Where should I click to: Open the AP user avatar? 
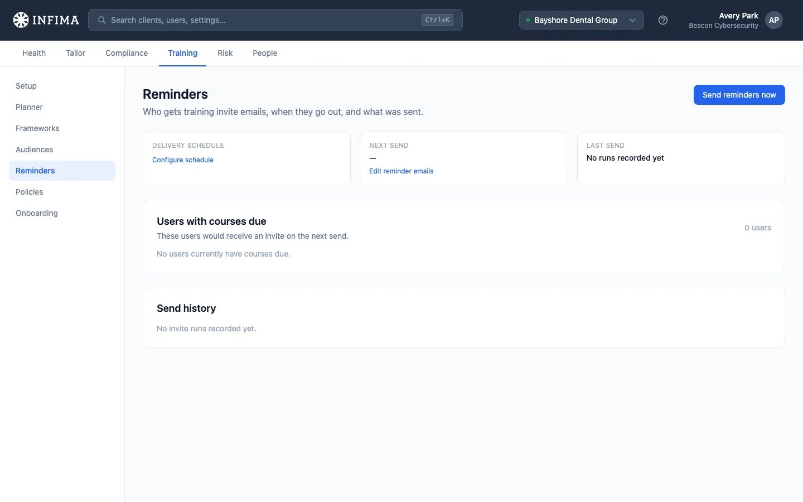point(774,20)
